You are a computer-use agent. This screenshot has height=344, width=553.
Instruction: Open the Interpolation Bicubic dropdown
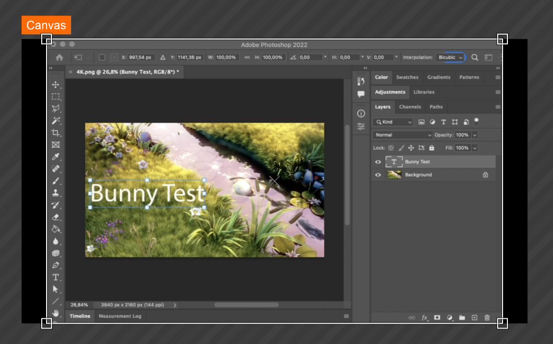tap(450, 57)
